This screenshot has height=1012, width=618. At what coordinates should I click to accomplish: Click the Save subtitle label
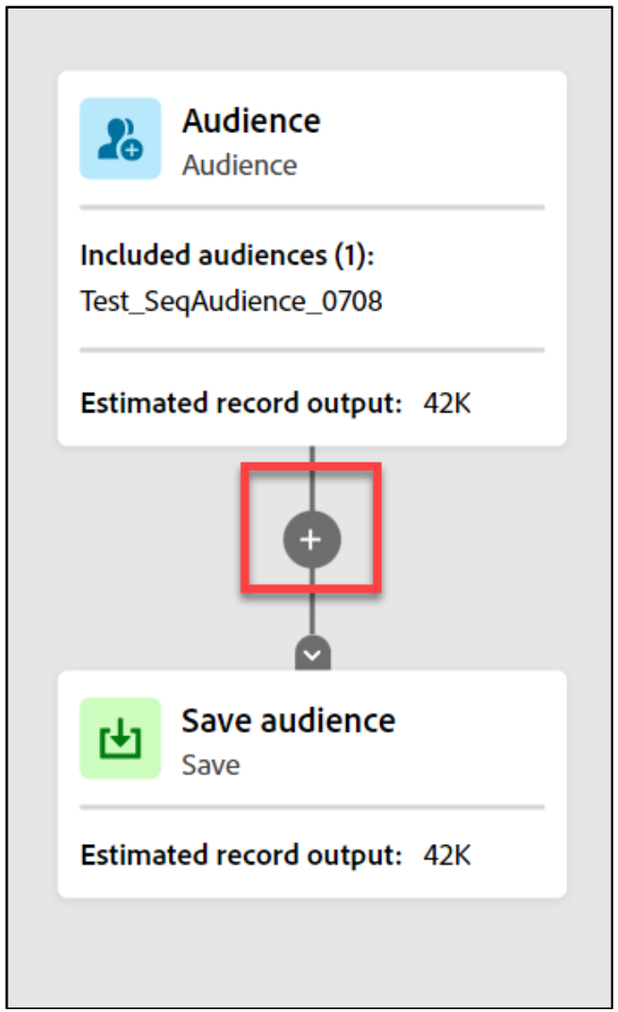click(211, 766)
